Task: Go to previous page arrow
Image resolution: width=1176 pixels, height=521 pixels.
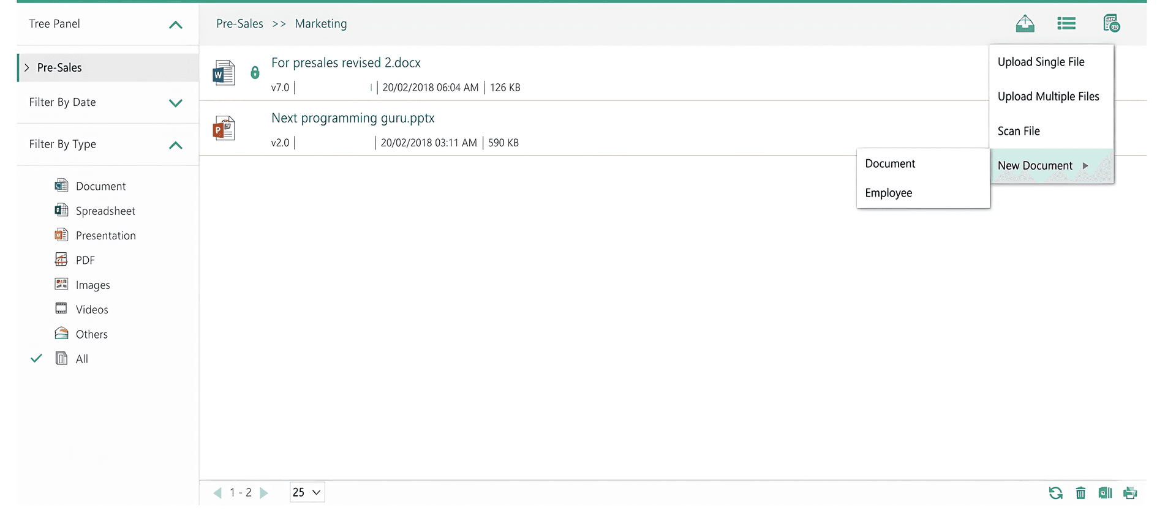Action: click(217, 493)
